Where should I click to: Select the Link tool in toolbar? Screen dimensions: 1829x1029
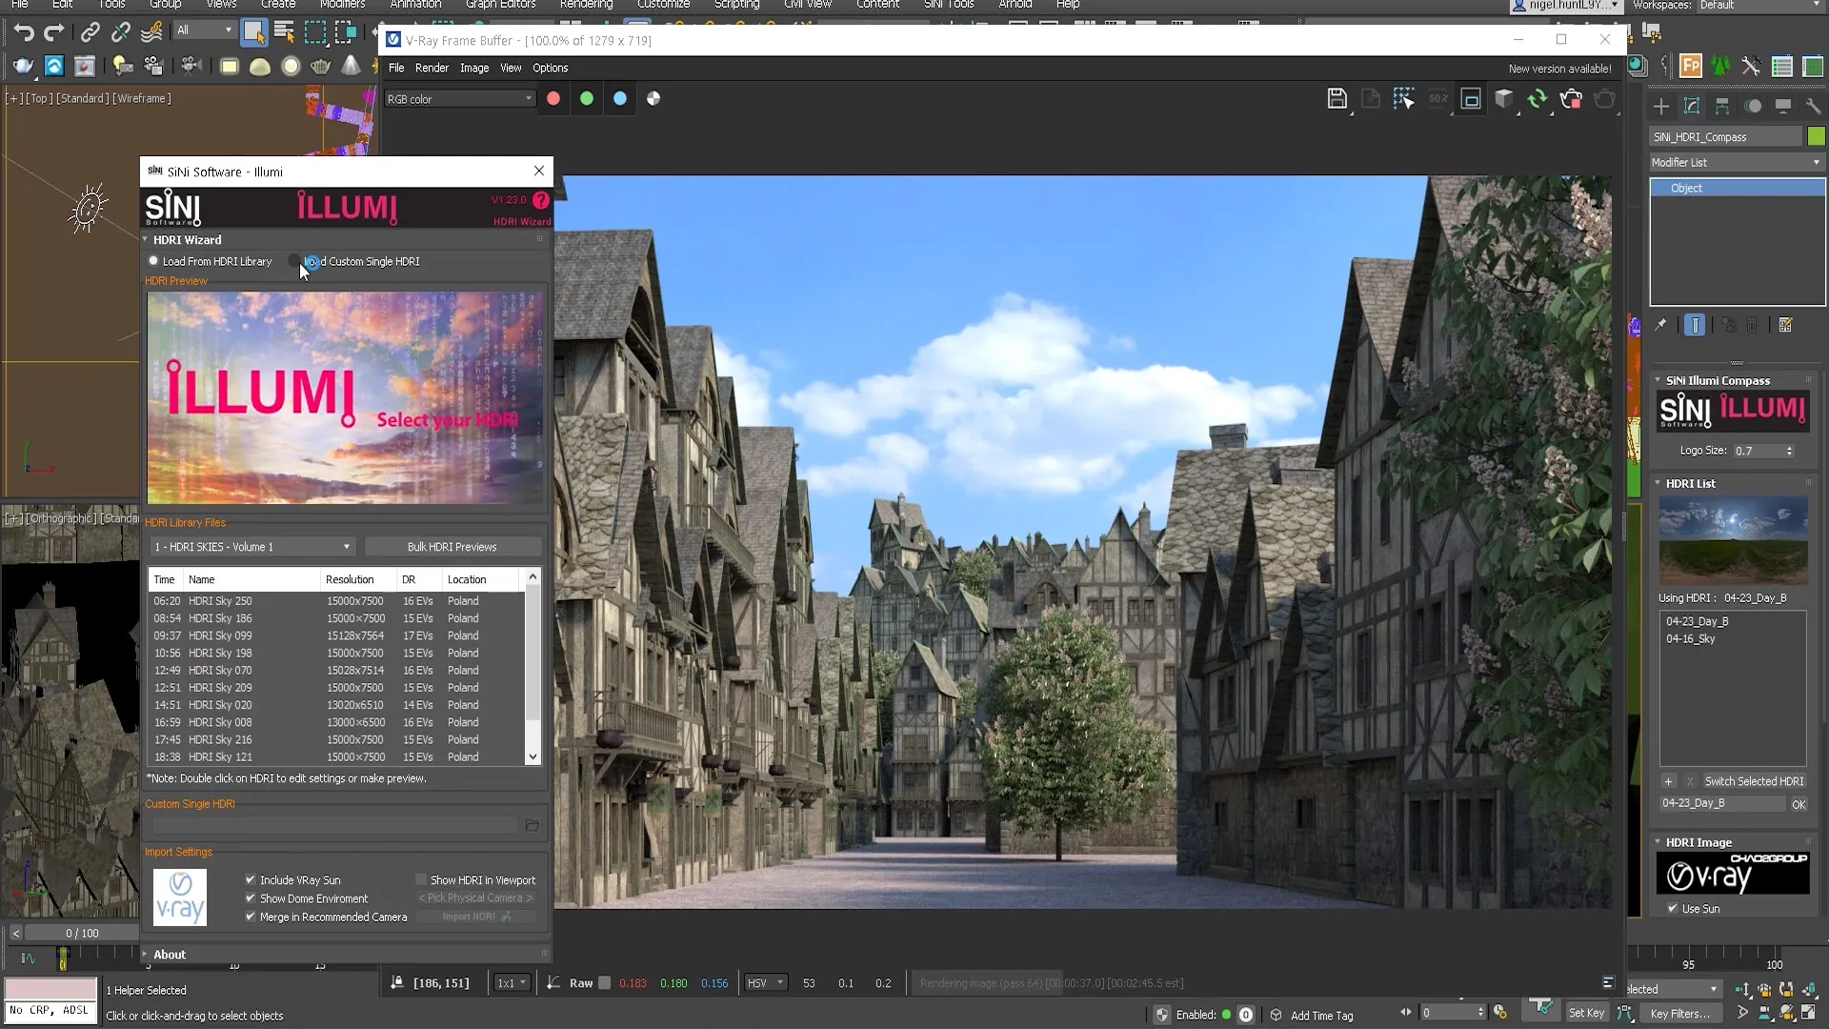(x=90, y=32)
